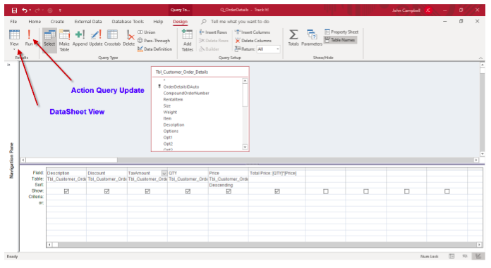Uncheck Show box for Price column

[x=229, y=191]
